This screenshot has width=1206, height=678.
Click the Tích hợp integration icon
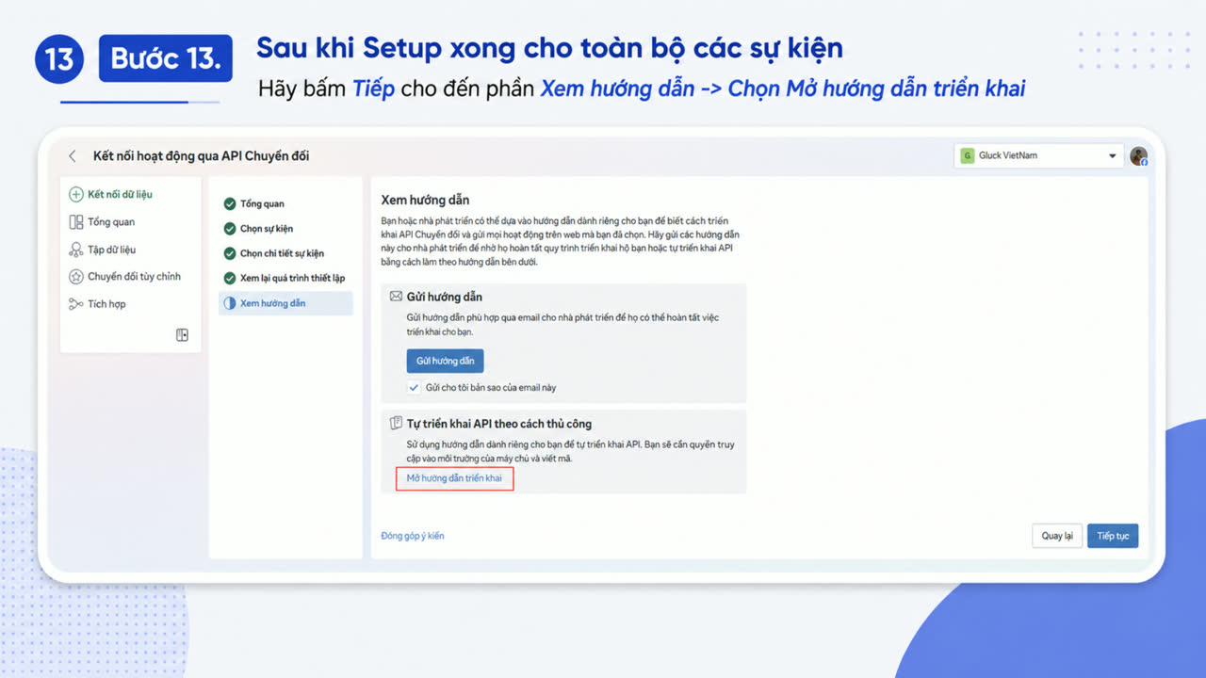coord(76,304)
